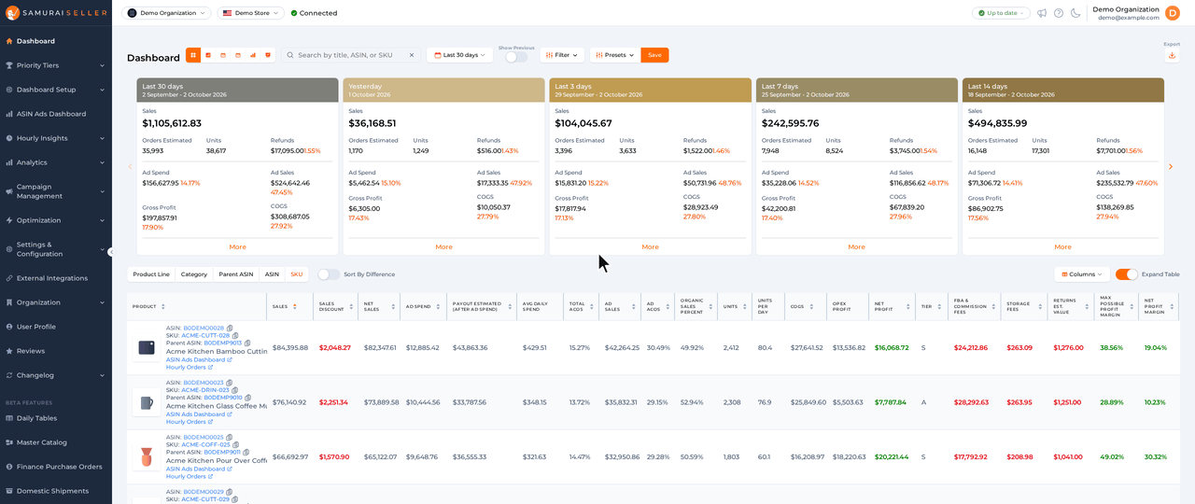Select the bar chart view icon in toolbar
The width and height of the screenshot is (1195, 504).
[253, 55]
